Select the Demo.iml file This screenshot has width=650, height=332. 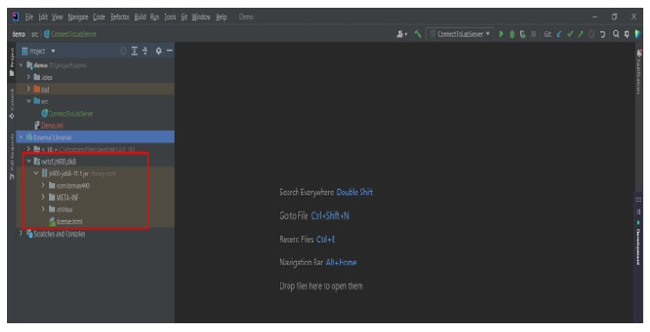click(52, 125)
